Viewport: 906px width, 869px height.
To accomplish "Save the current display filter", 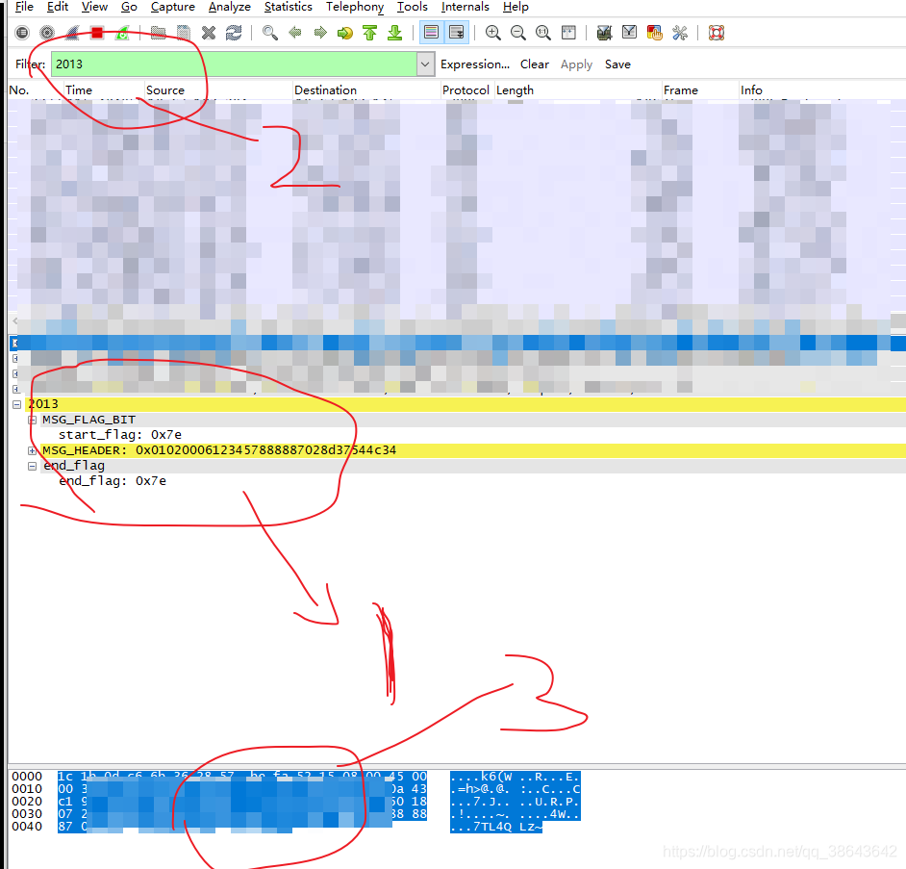I will pyautogui.click(x=617, y=64).
